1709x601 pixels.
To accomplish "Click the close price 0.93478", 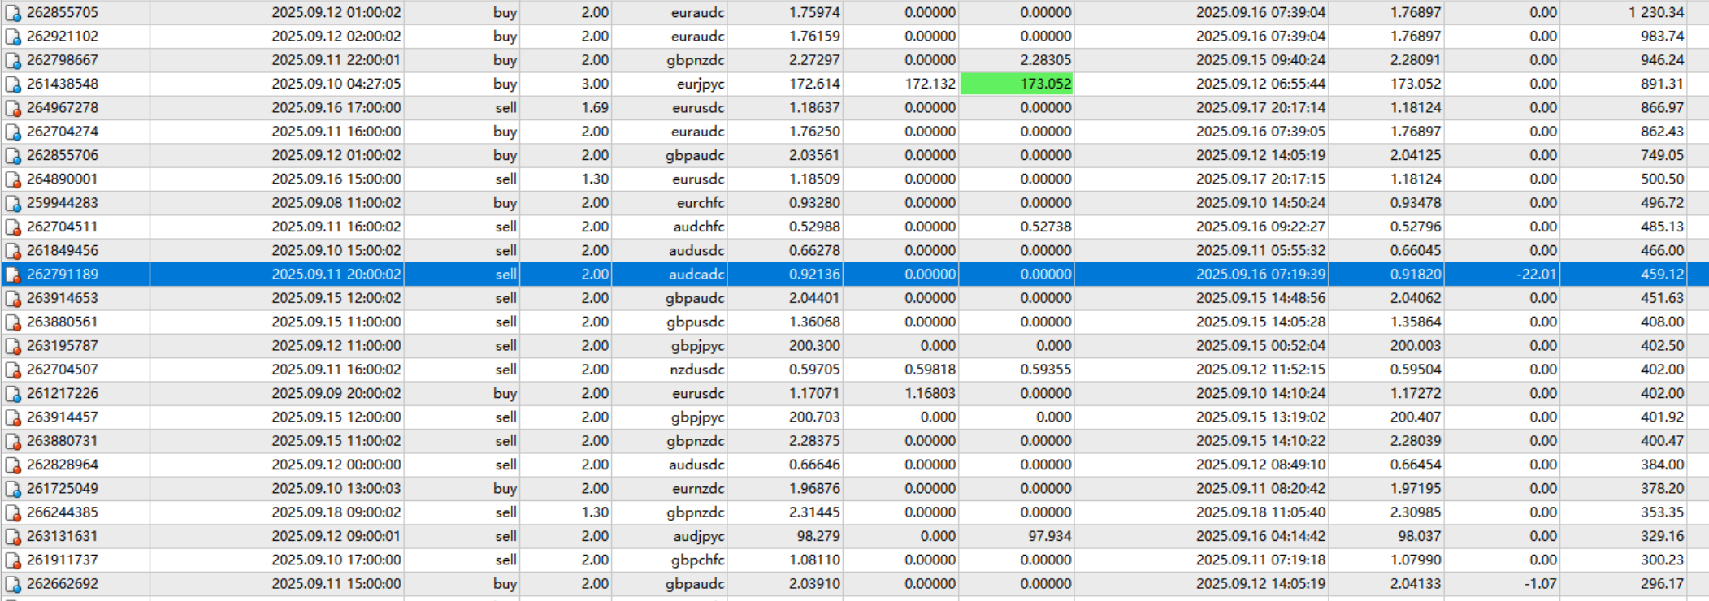I will coord(1416,203).
